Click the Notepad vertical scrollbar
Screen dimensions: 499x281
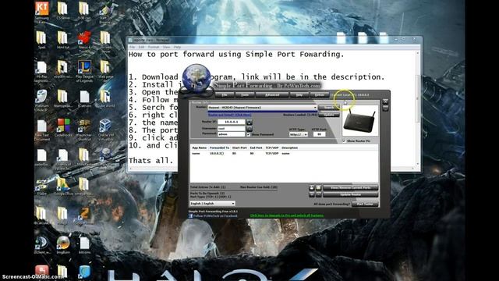pyautogui.click(x=418, y=108)
